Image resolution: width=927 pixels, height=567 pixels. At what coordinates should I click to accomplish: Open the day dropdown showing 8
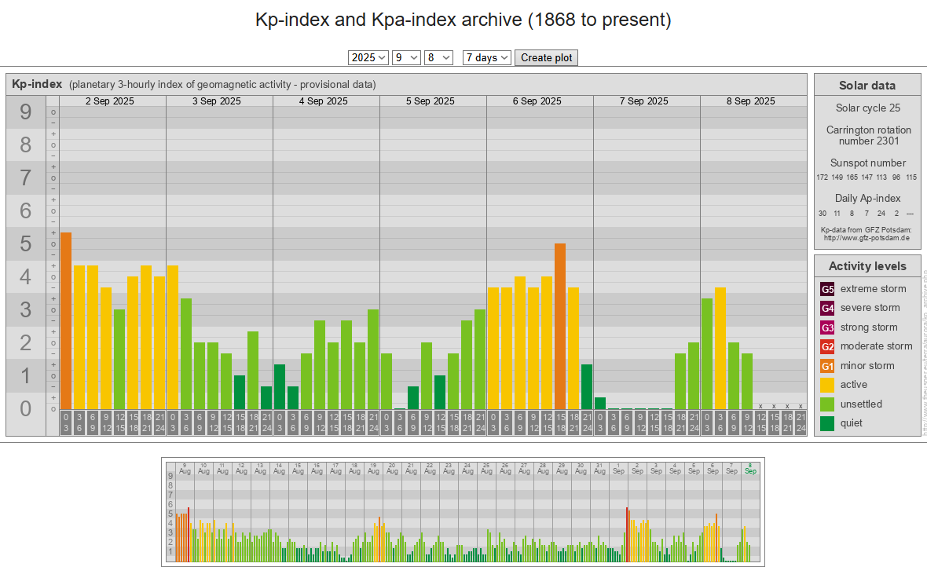[x=438, y=57]
